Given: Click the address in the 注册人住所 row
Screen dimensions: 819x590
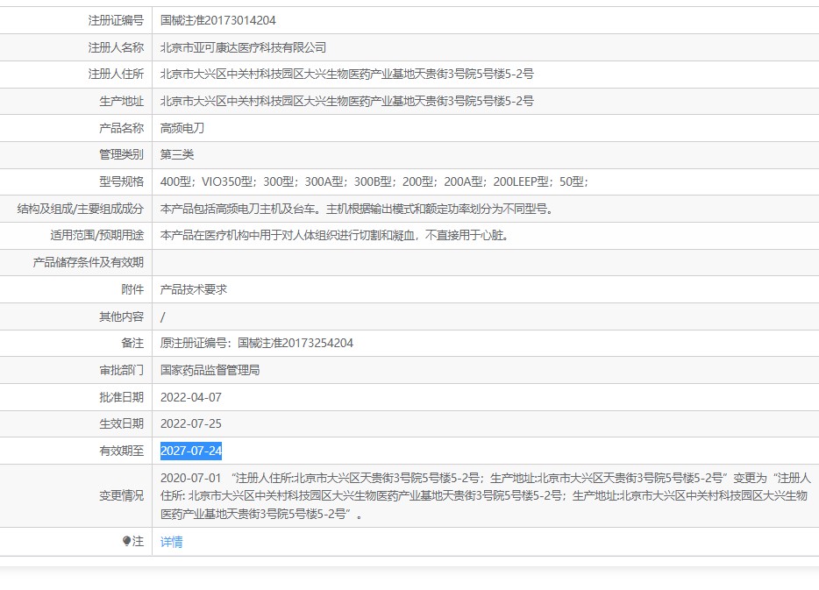Looking at the screenshot, I should coord(347,75).
